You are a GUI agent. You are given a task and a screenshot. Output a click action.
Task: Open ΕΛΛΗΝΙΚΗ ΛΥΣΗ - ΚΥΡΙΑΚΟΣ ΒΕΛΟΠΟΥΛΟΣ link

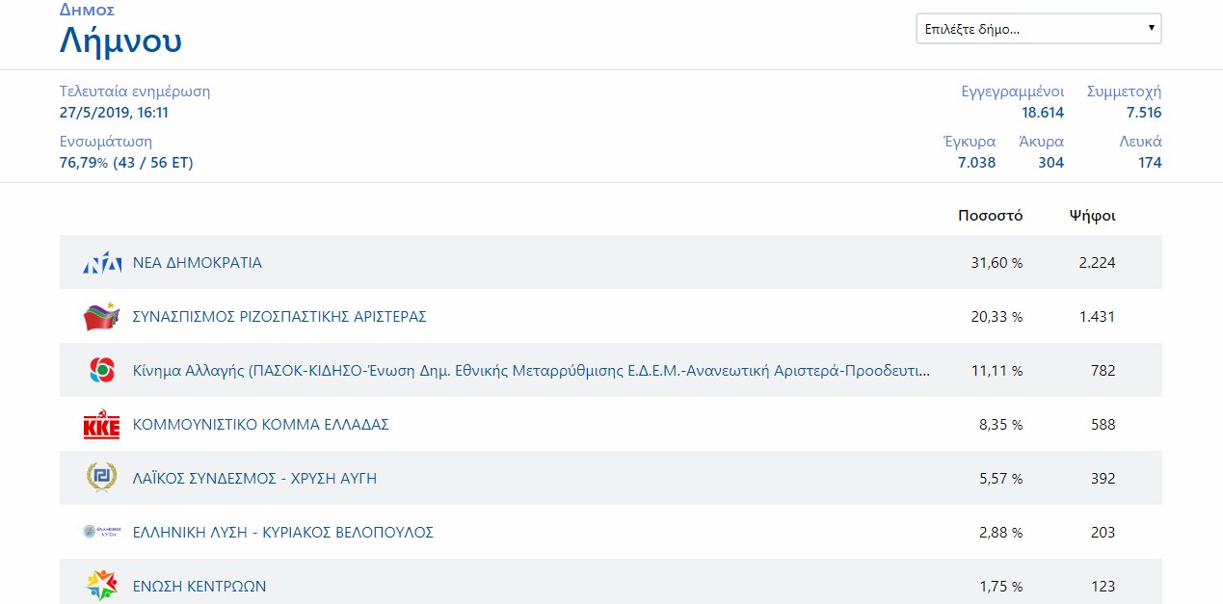click(x=282, y=533)
